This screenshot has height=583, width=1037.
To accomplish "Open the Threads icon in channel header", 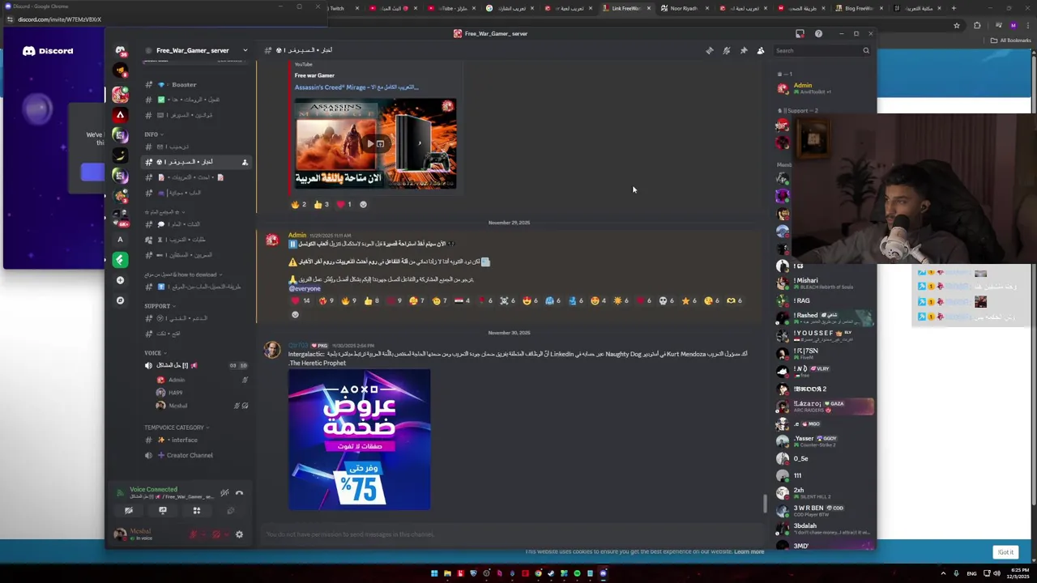I will (710, 50).
